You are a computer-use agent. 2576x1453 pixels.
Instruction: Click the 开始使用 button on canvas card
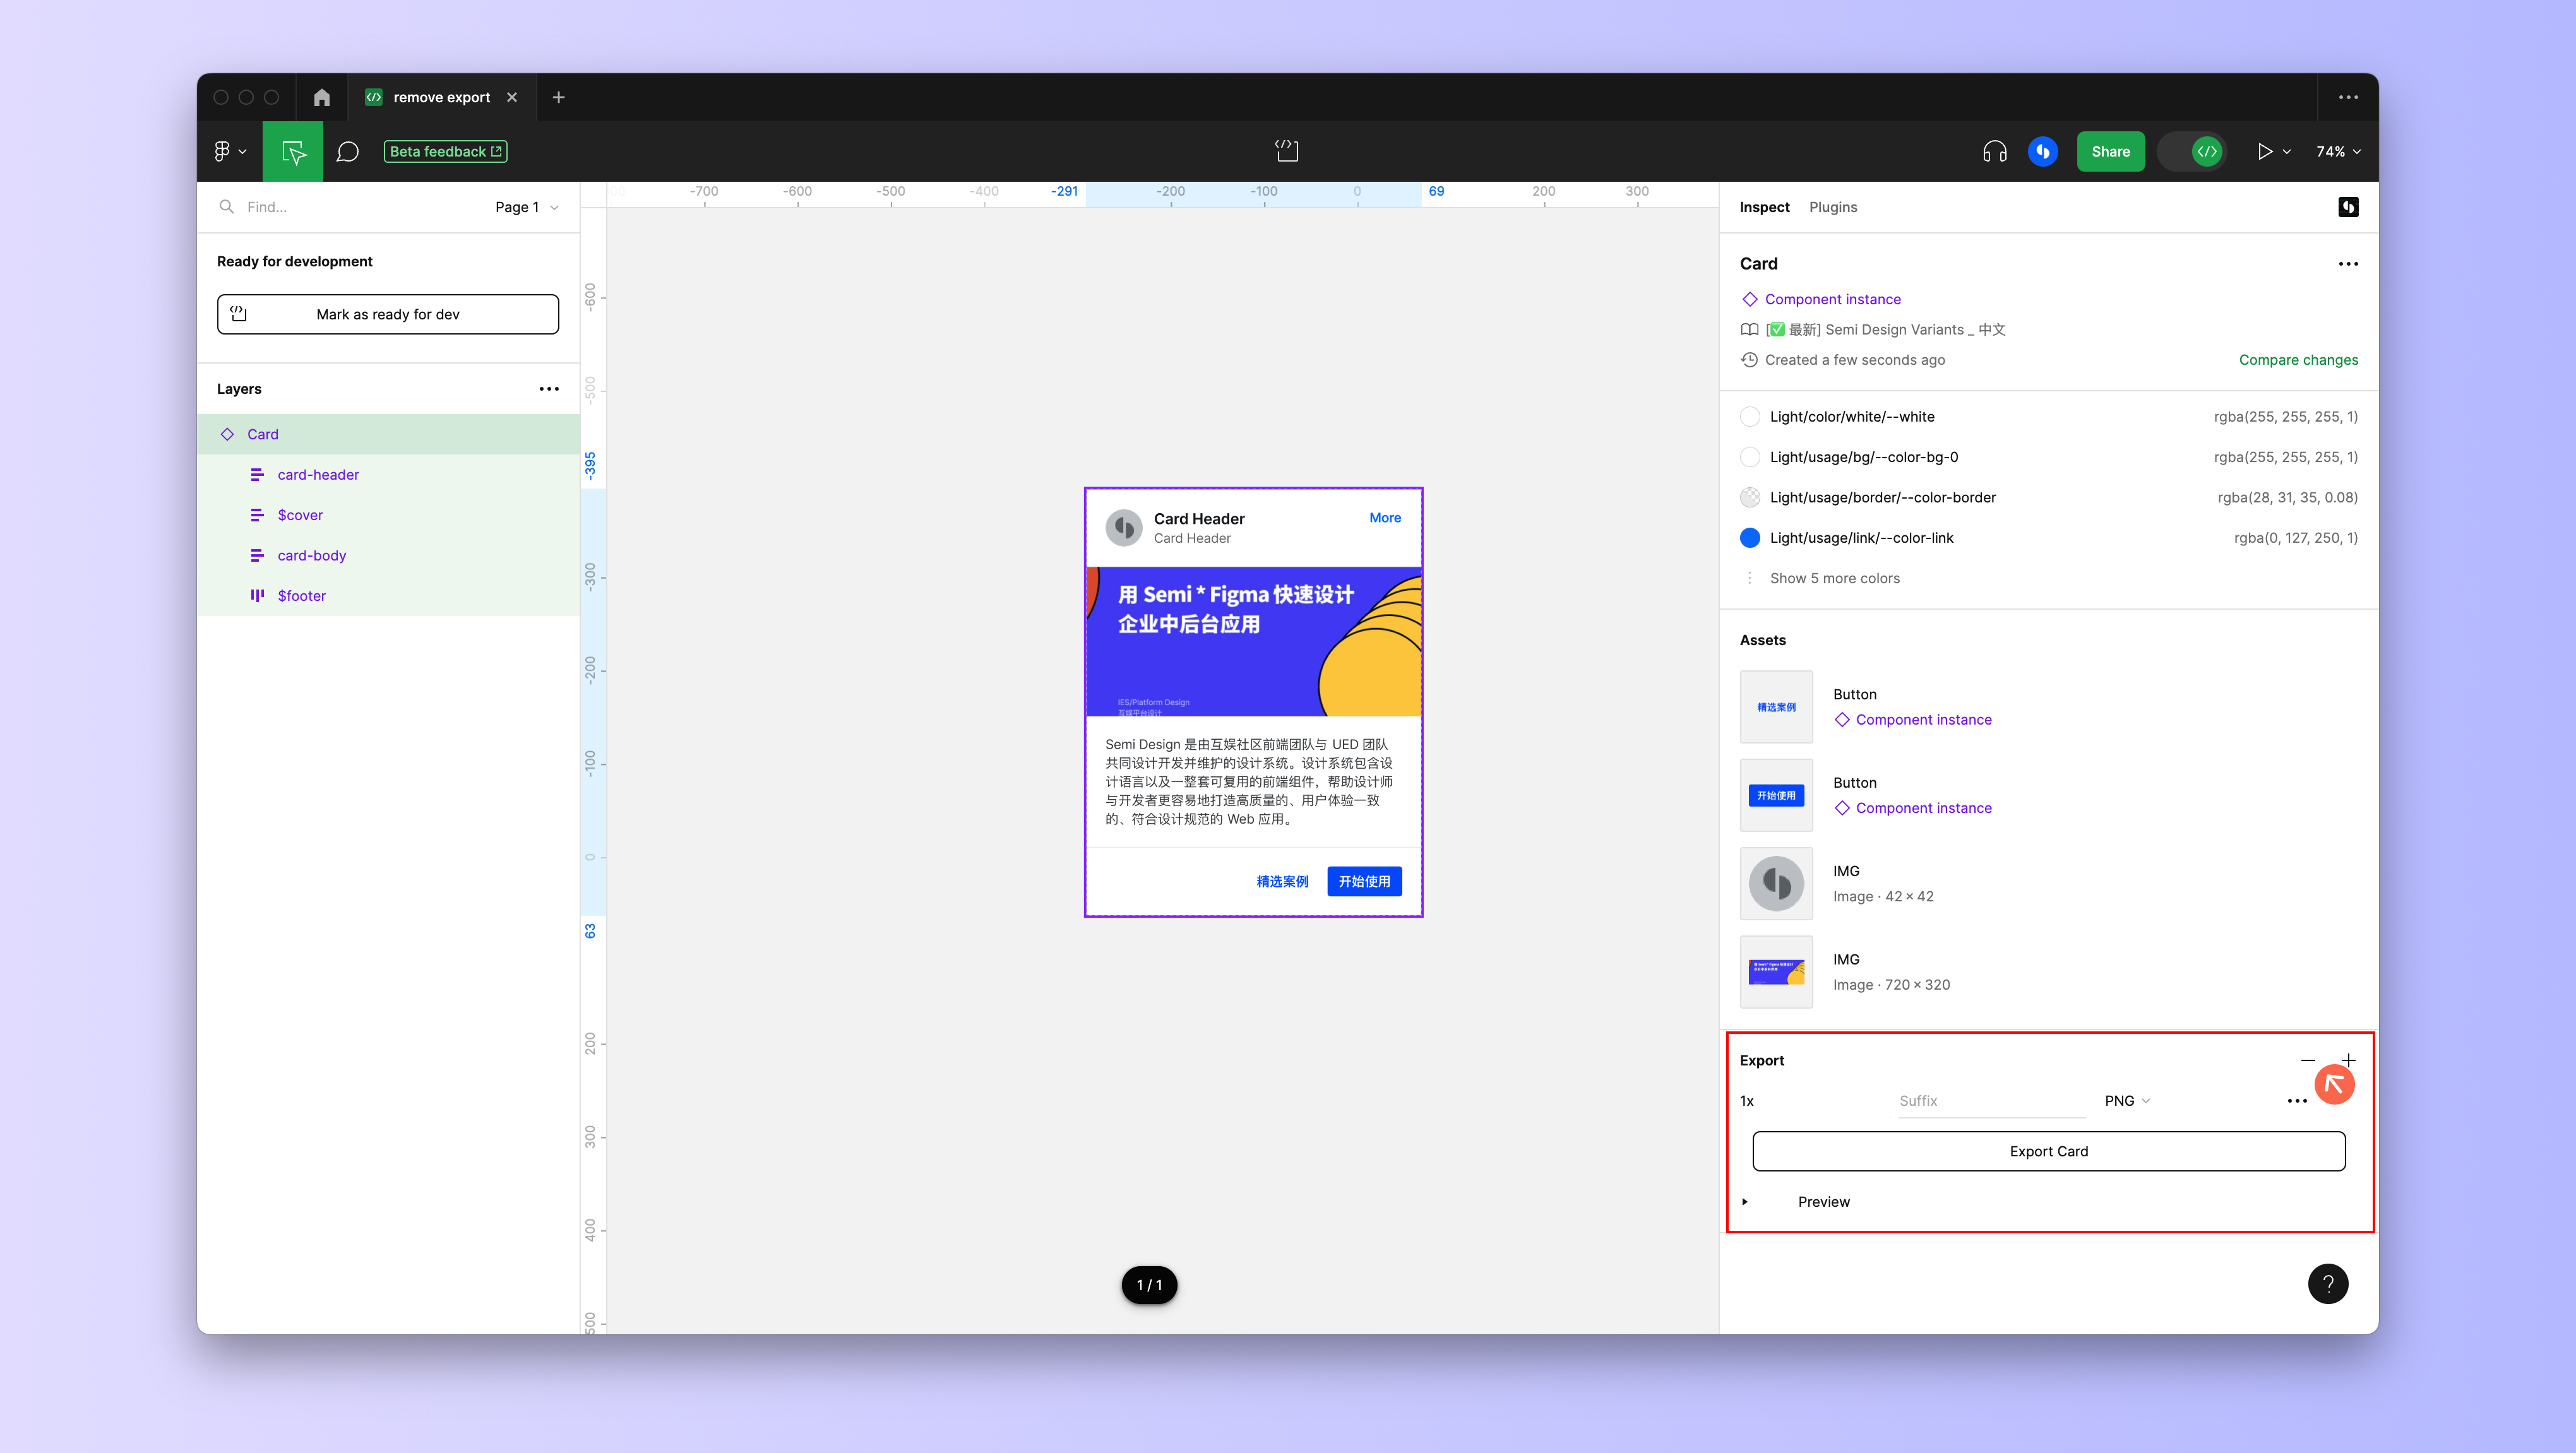[x=1364, y=881]
